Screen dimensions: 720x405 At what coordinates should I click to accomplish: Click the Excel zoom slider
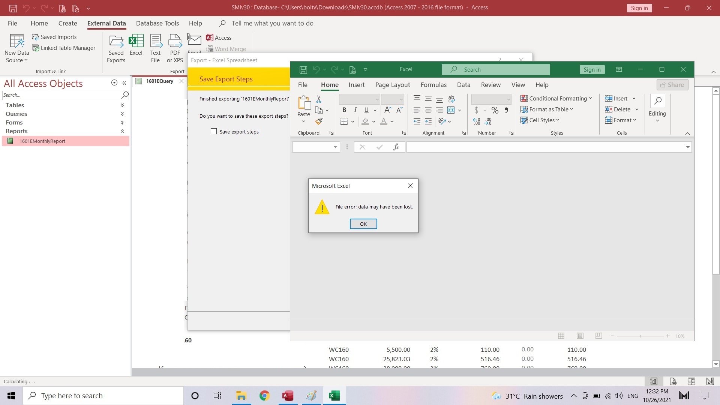(x=640, y=336)
